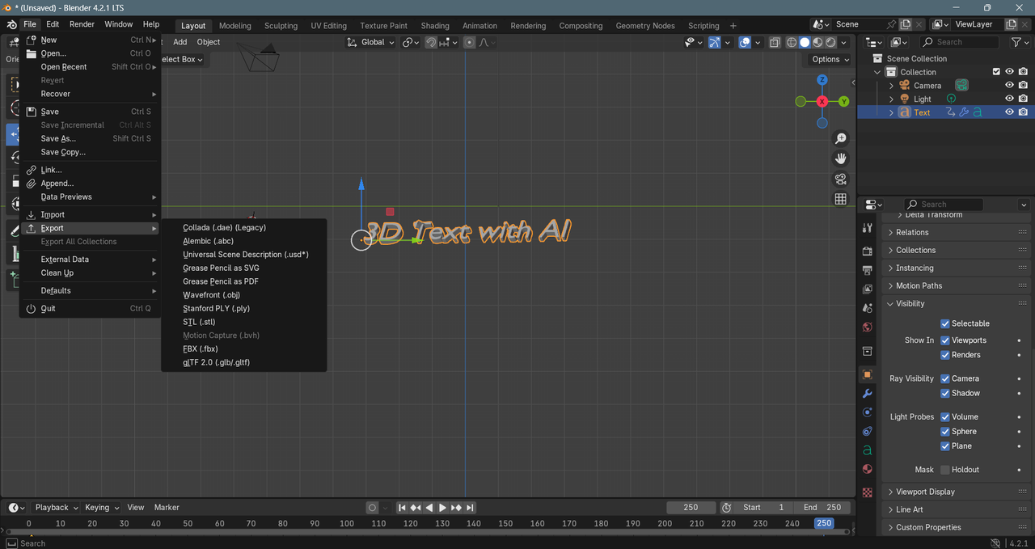Toggle viewport overlays button

click(745, 42)
